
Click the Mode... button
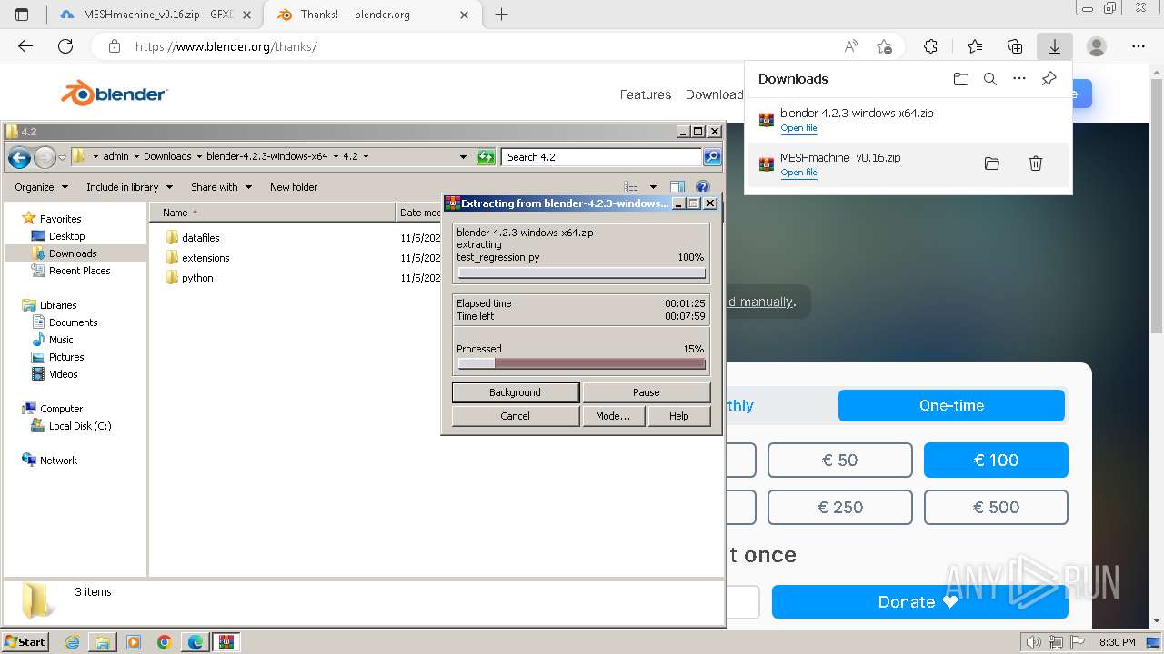point(613,416)
